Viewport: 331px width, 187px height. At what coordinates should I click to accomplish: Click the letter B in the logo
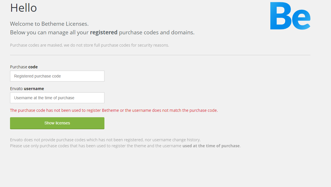click(280, 16)
